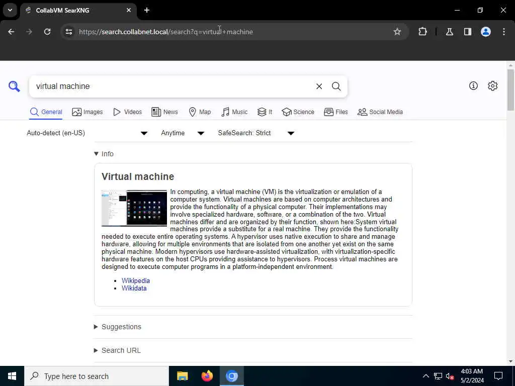Open the Wikipedia link
This screenshot has height=386, width=515.
coord(136,280)
